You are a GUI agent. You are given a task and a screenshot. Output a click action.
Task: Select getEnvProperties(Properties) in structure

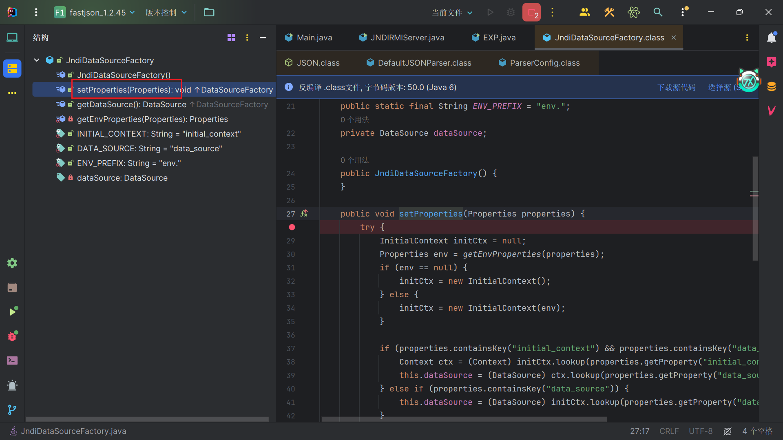point(153,119)
